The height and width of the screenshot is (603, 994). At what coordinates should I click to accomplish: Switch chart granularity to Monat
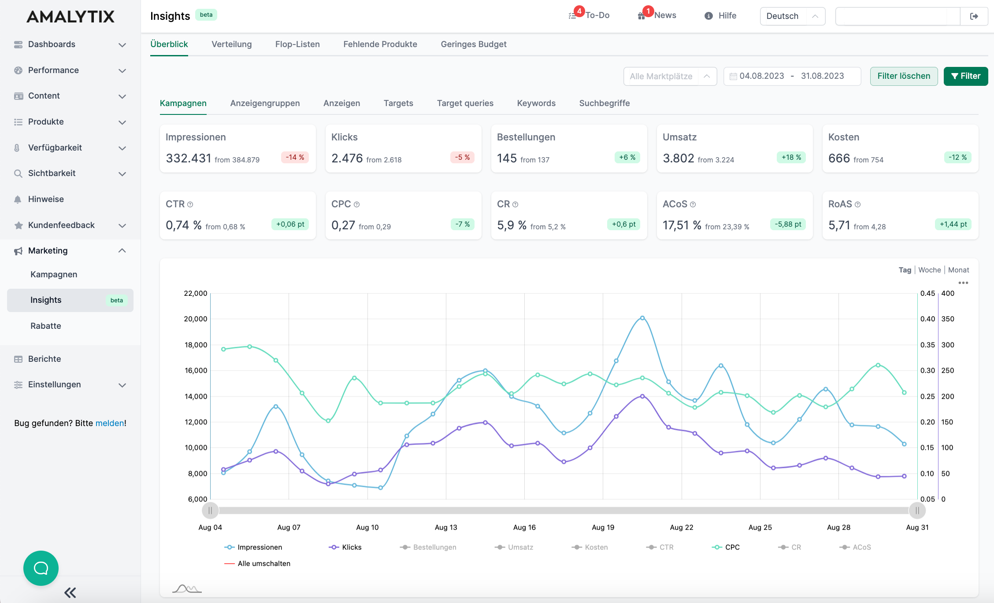[958, 270]
